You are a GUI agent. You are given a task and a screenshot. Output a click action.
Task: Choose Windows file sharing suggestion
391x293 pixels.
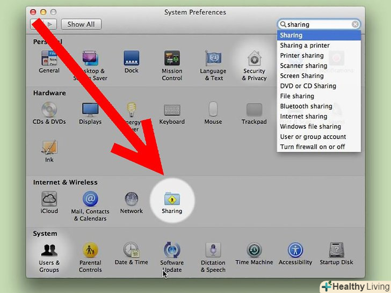[318, 127]
